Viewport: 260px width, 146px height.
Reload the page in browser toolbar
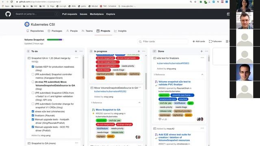click(11, 2)
